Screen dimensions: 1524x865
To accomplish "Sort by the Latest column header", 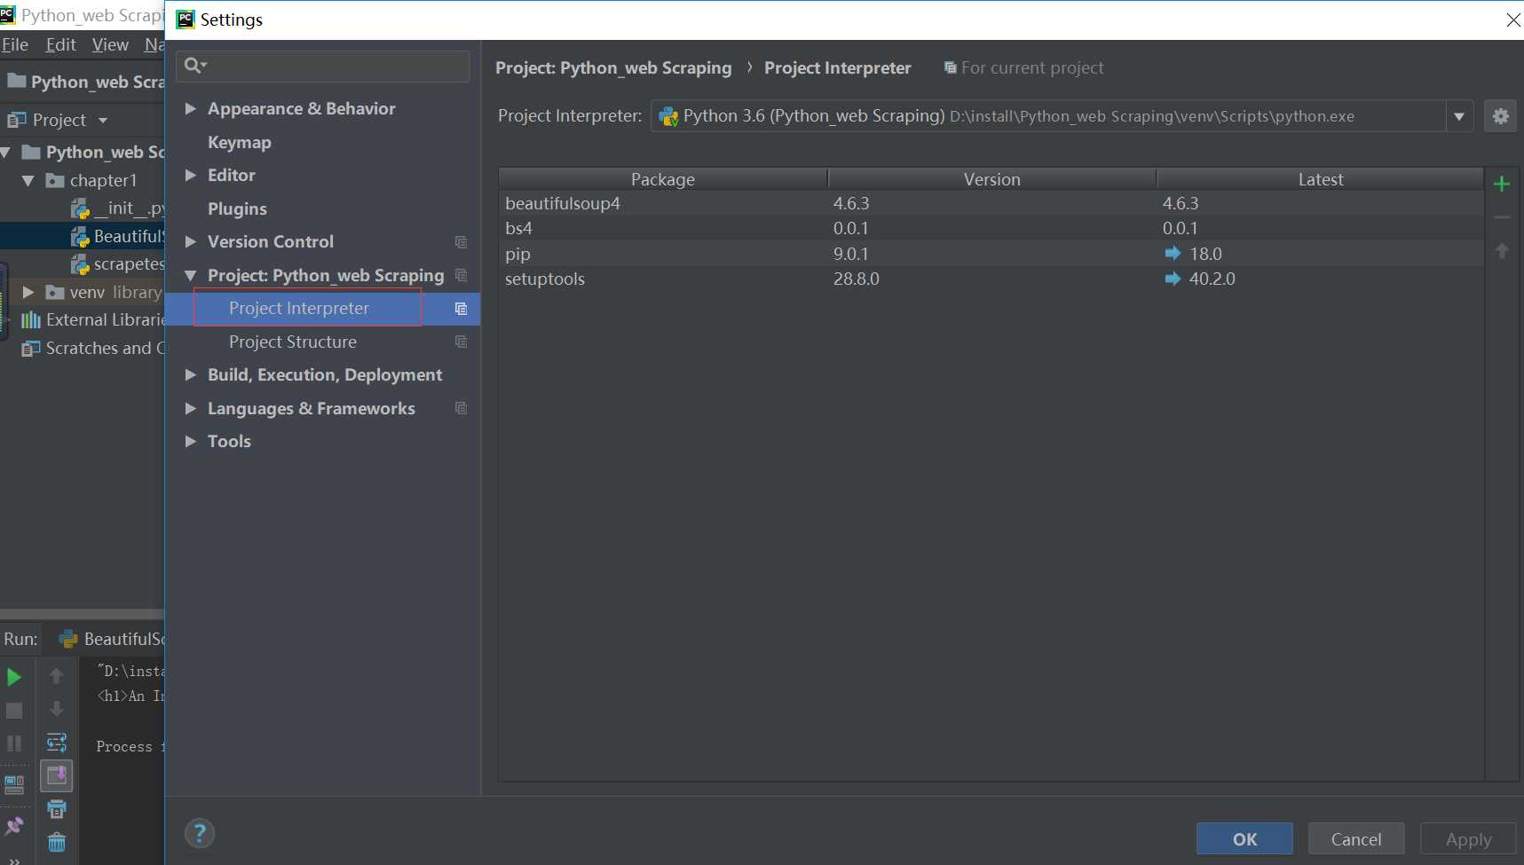I will click(x=1321, y=179).
